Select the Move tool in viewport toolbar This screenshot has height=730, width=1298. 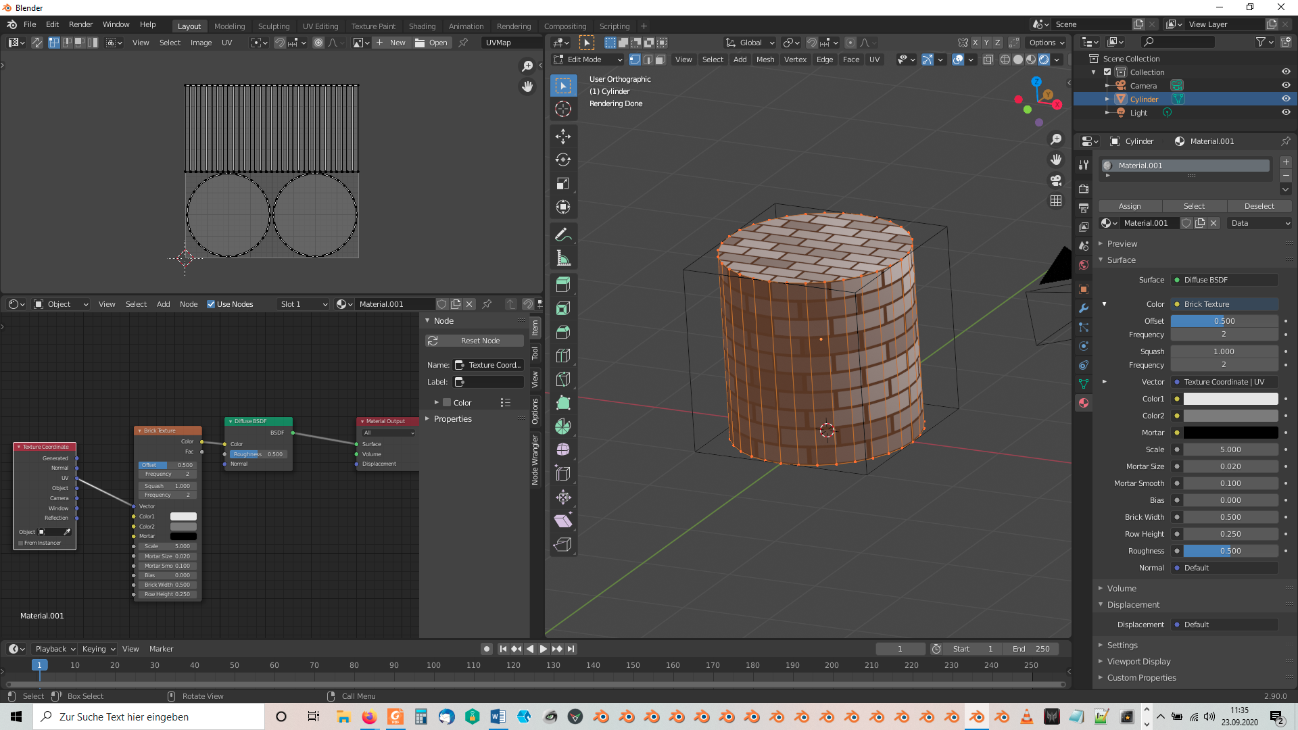pos(563,137)
